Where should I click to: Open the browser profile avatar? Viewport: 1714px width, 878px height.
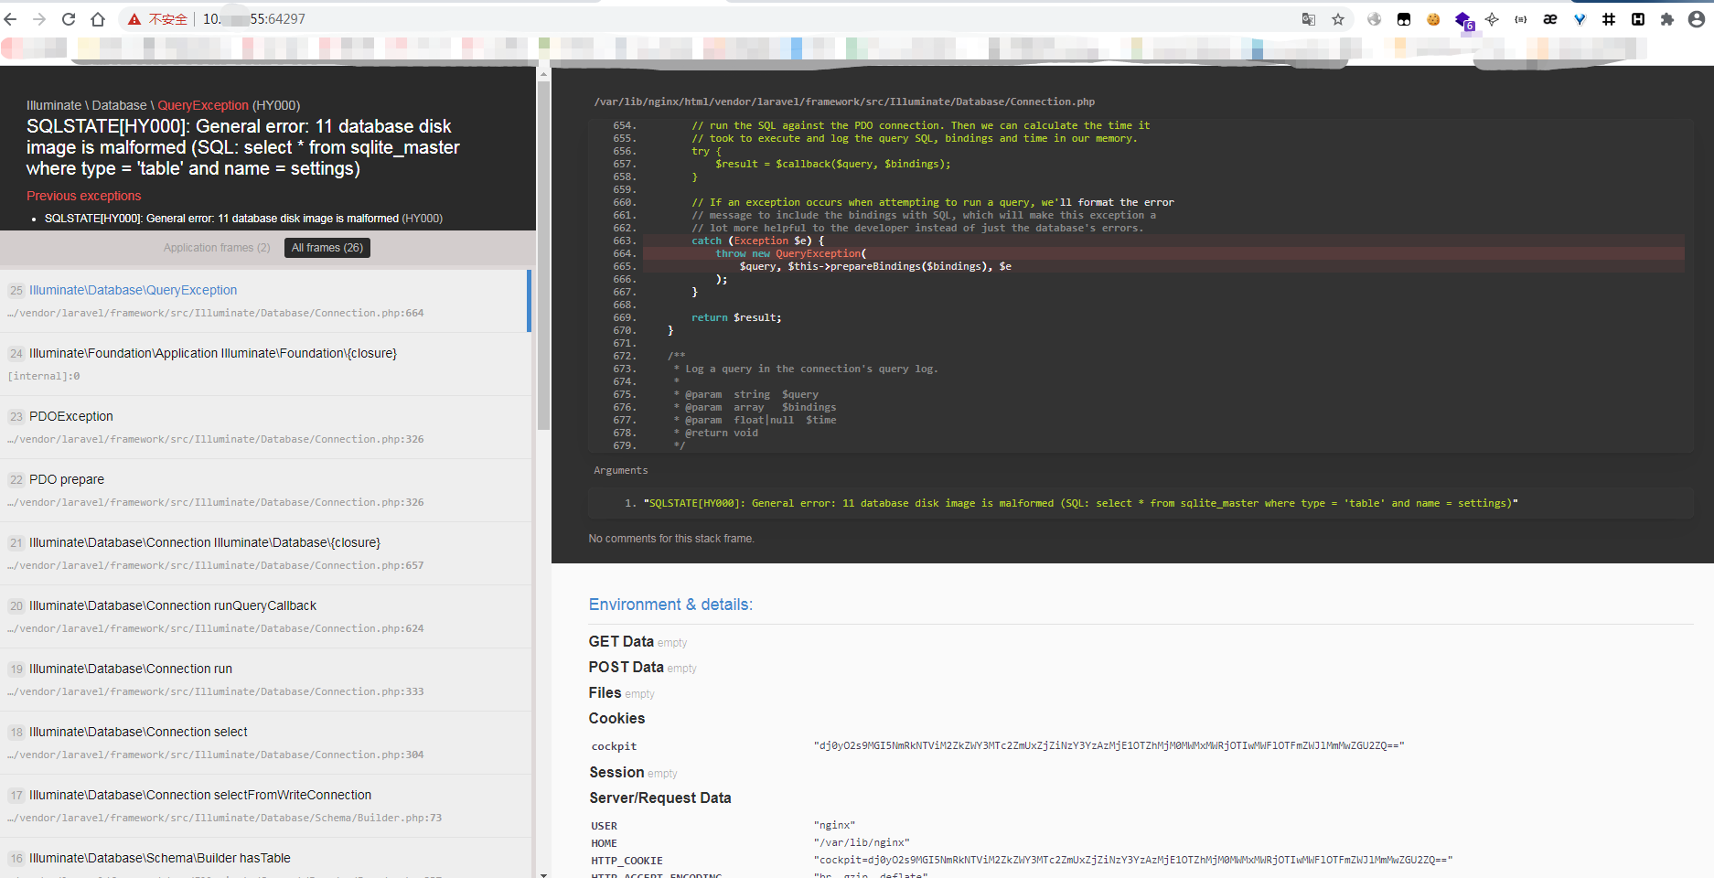pyautogui.click(x=1697, y=19)
